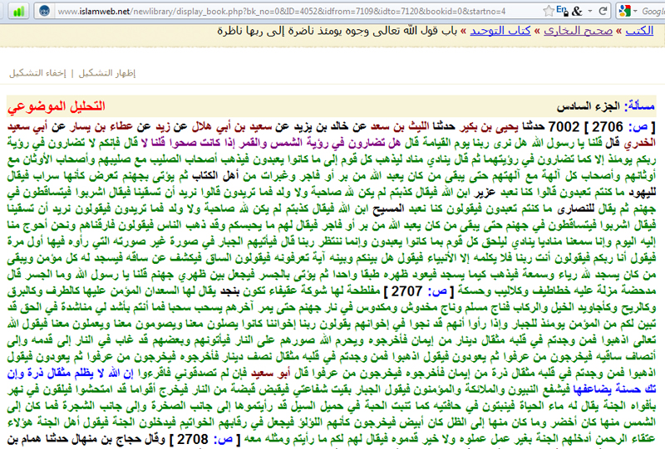The image size is (665, 449).
Task: Click the green bar chart toolbar button
Action: coord(18,11)
